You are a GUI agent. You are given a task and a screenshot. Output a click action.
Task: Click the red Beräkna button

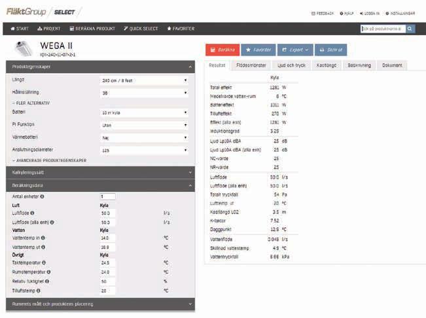(222, 50)
